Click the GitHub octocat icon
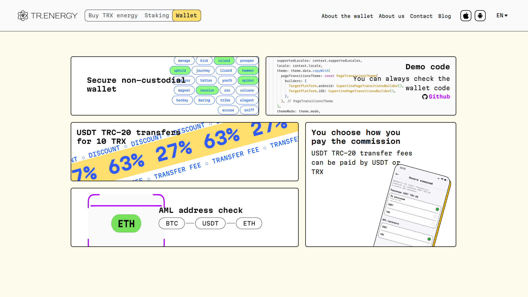 (x=425, y=97)
